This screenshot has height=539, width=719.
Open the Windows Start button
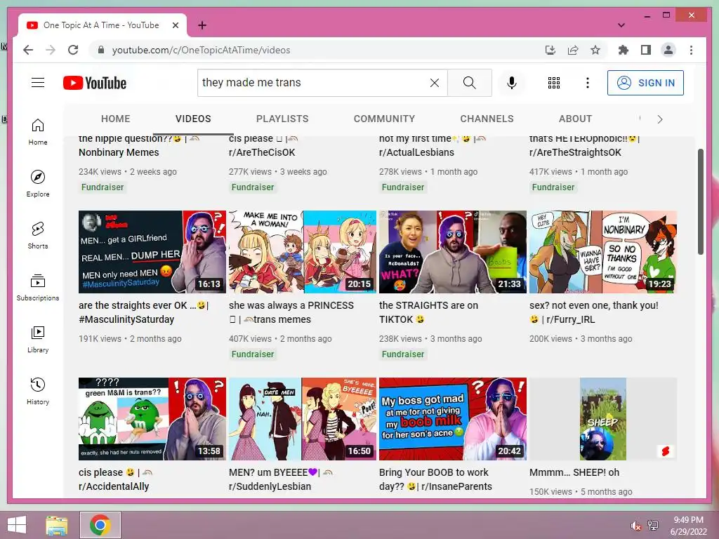(x=17, y=525)
